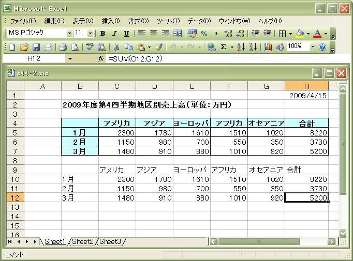Open 編集(E) menu
The width and height of the screenshot is (353, 261).
click(x=54, y=21)
